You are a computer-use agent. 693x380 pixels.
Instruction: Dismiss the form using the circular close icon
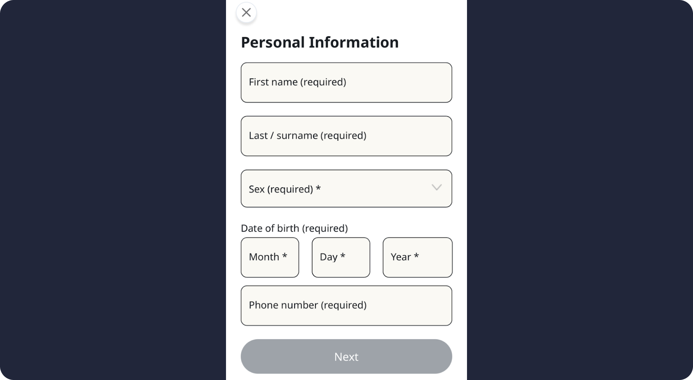[246, 12]
